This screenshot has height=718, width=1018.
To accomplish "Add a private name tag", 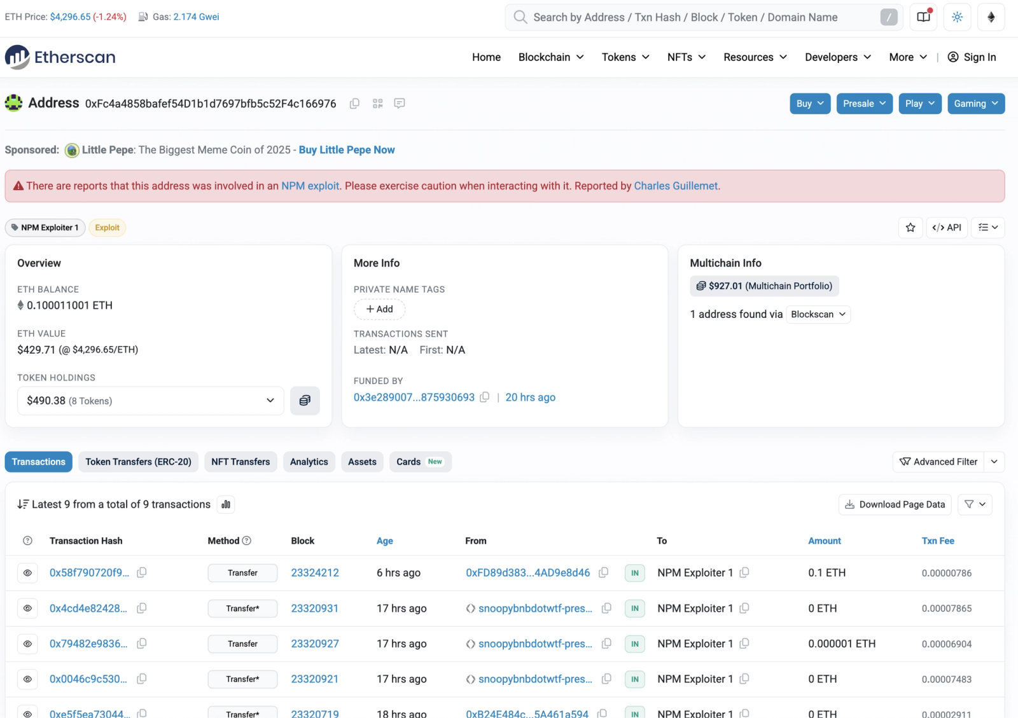I will point(379,309).
